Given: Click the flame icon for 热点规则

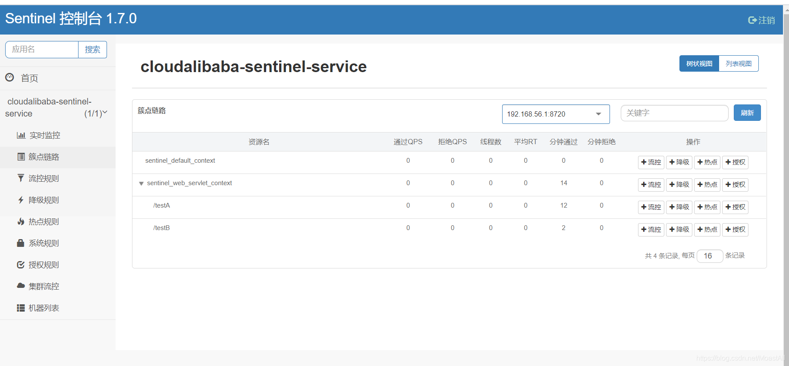Looking at the screenshot, I should [x=21, y=221].
